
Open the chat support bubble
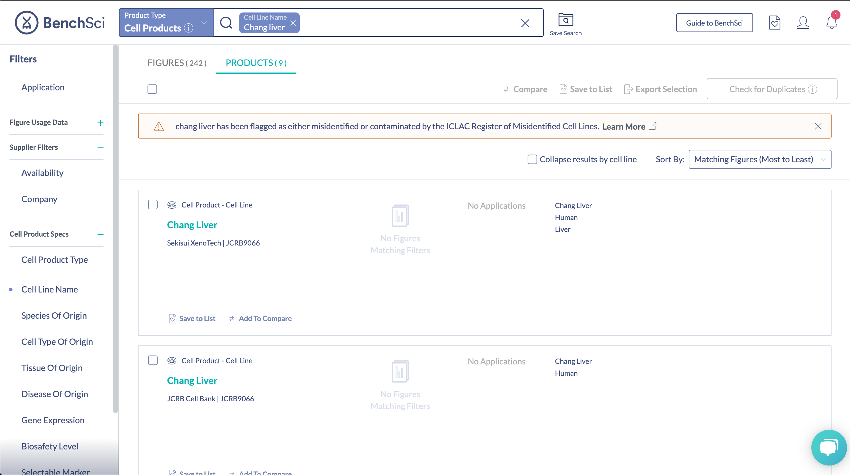coord(829,447)
